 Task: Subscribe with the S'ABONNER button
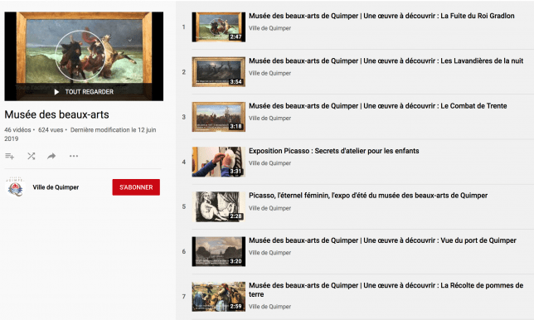(x=136, y=187)
